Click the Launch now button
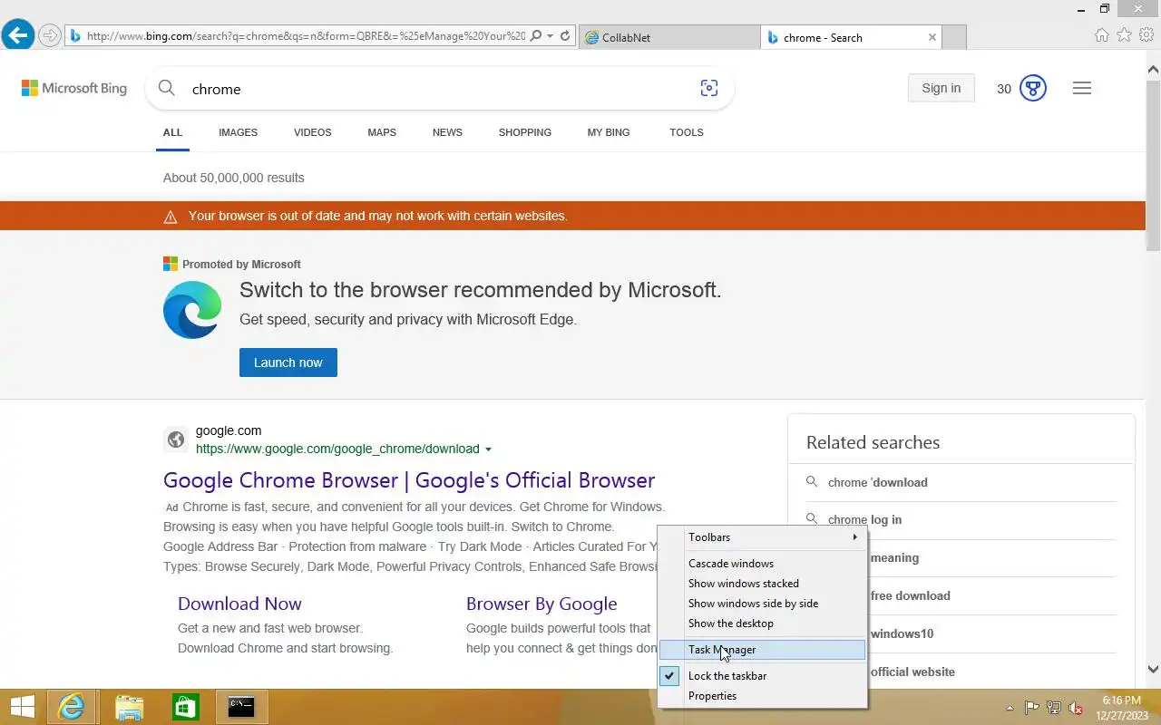Screen dimensions: 1161x725 coord(288,362)
